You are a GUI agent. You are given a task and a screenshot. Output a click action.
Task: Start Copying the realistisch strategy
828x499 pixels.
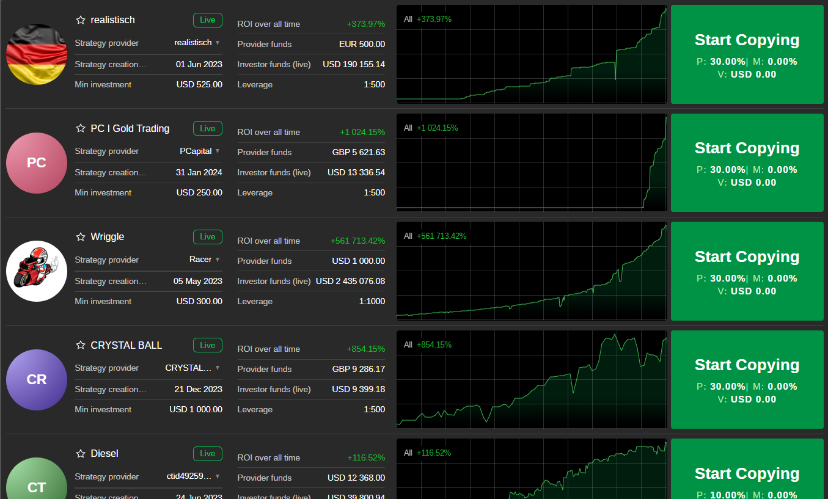point(747,54)
